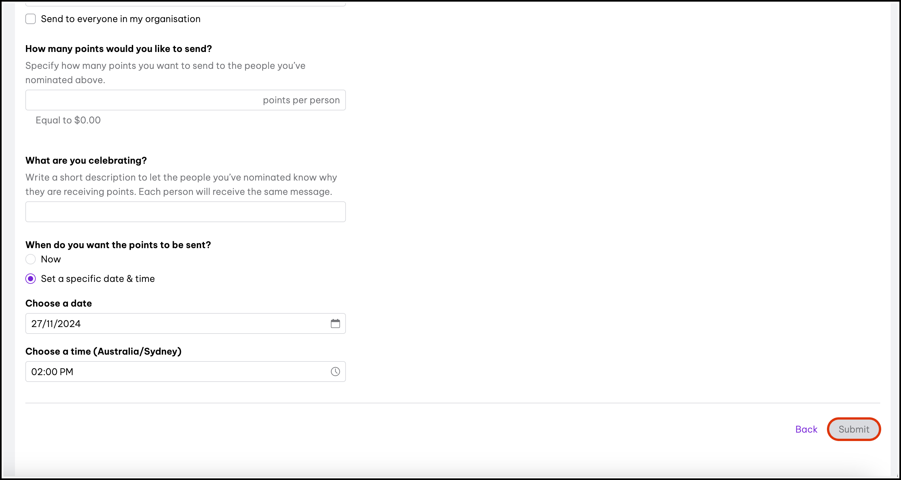Image resolution: width=901 pixels, height=480 pixels.
Task: Open the clock time picker icon
Action: point(335,371)
